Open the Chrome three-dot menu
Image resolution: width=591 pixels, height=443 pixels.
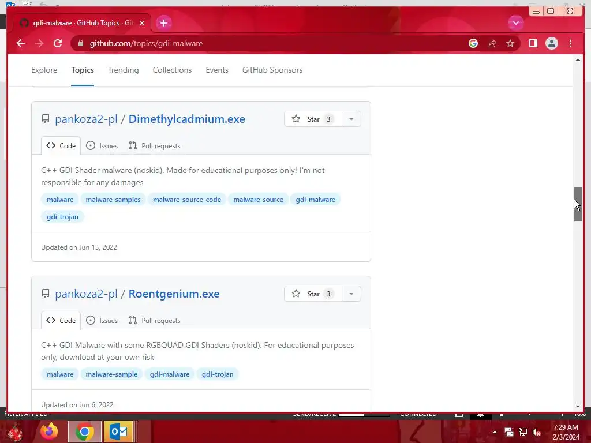[570, 43]
